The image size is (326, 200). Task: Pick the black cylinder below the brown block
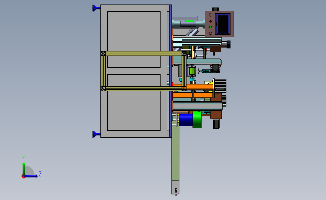pos(216,124)
